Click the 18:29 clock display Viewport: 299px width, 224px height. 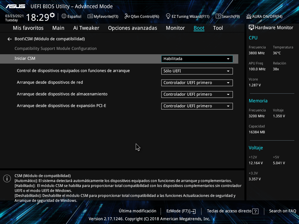click(x=38, y=17)
